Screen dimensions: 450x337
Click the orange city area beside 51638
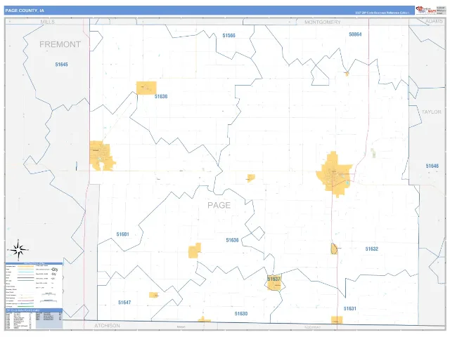pyautogui.click(x=146, y=88)
